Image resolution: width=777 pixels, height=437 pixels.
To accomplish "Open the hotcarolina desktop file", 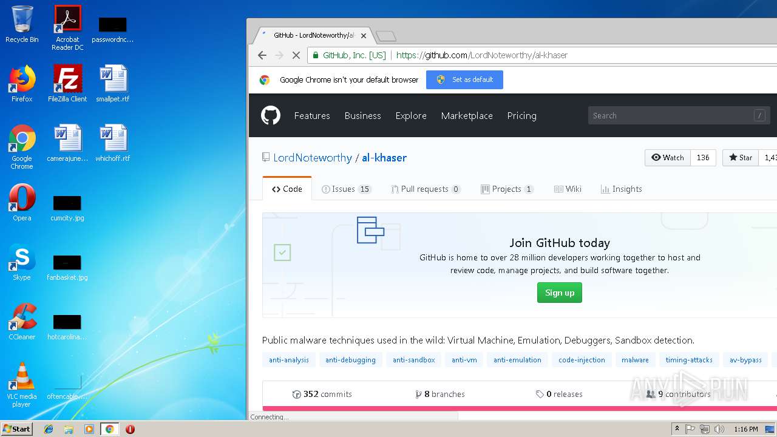I will point(67,327).
